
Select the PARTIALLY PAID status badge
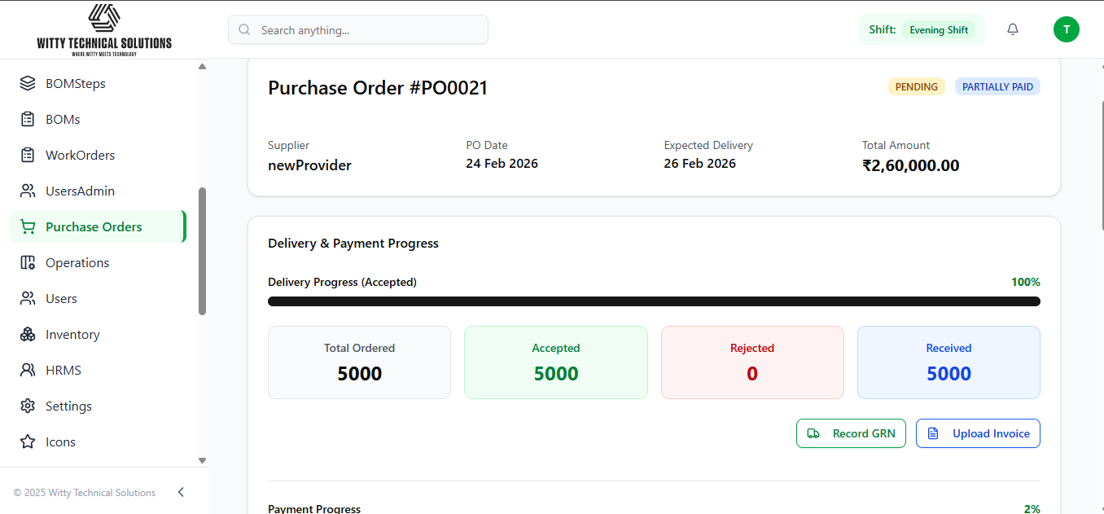[997, 86]
